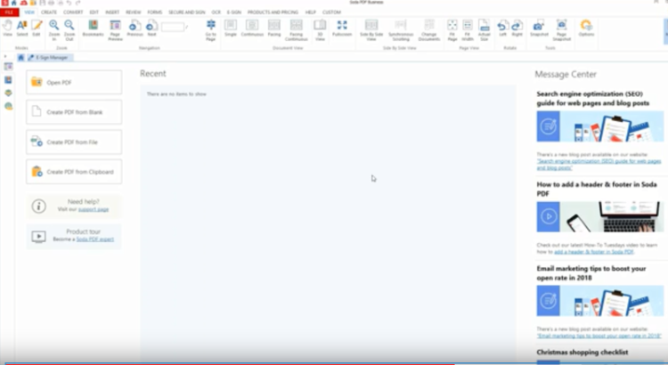
Task: Open Side By Side View
Action: click(371, 29)
